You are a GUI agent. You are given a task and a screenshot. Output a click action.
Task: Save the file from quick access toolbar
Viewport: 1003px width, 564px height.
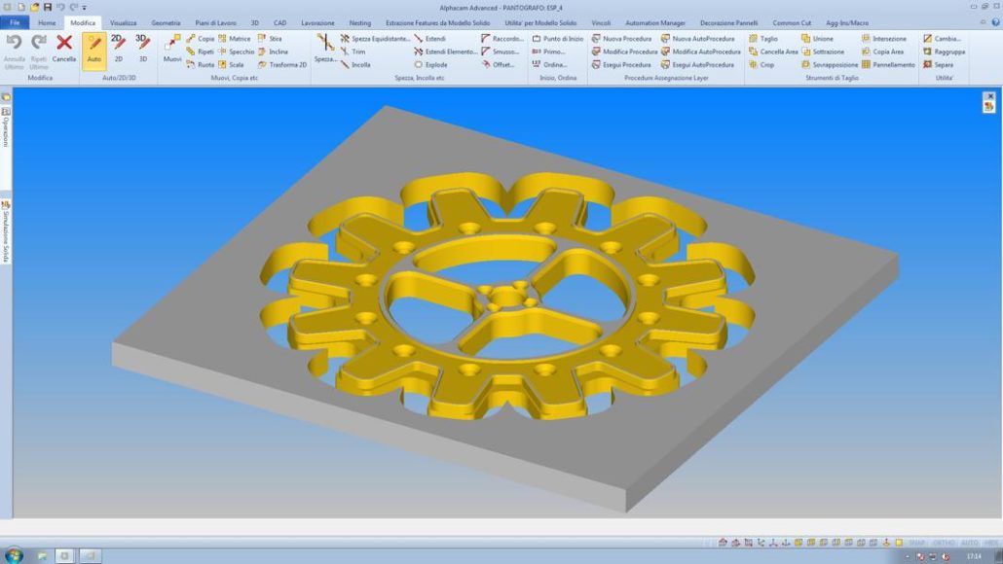(x=48, y=7)
